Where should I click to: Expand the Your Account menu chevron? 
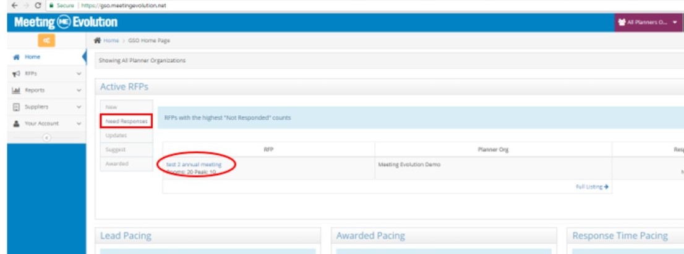click(79, 123)
